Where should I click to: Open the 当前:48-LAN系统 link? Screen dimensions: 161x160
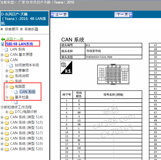click(x=19, y=44)
